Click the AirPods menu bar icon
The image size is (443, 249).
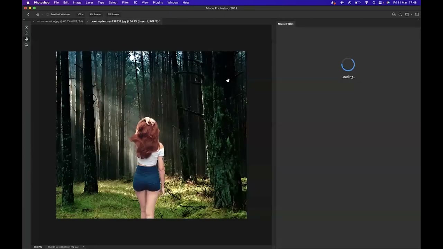[342, 2]
